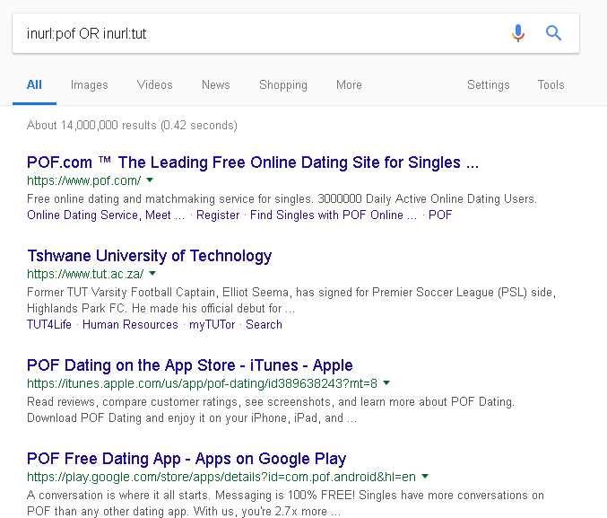
Task: Open POF Free Dating App Google Play result
Action: tap(186, 459)
